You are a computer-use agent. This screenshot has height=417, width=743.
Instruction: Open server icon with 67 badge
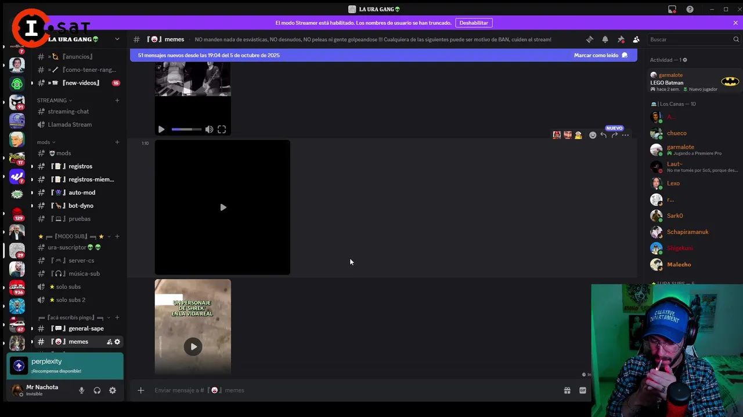click(17, 324)
